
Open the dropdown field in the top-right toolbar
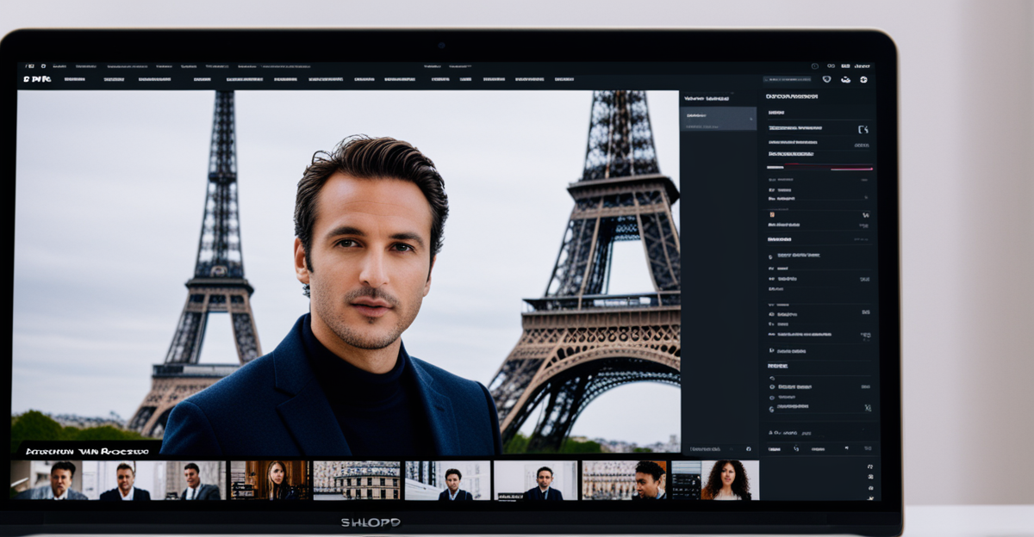pos(789,79)
